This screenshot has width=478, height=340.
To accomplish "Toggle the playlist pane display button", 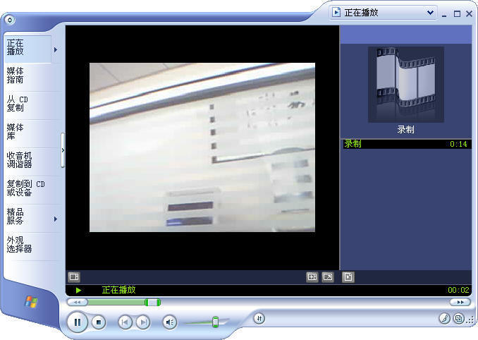I will [x=348, y=277].
